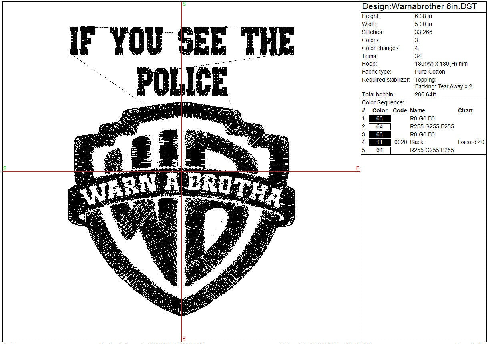The image size is (488, 344).
Task: Select the first black color swatch 63
Action: [x=379, y=118]
